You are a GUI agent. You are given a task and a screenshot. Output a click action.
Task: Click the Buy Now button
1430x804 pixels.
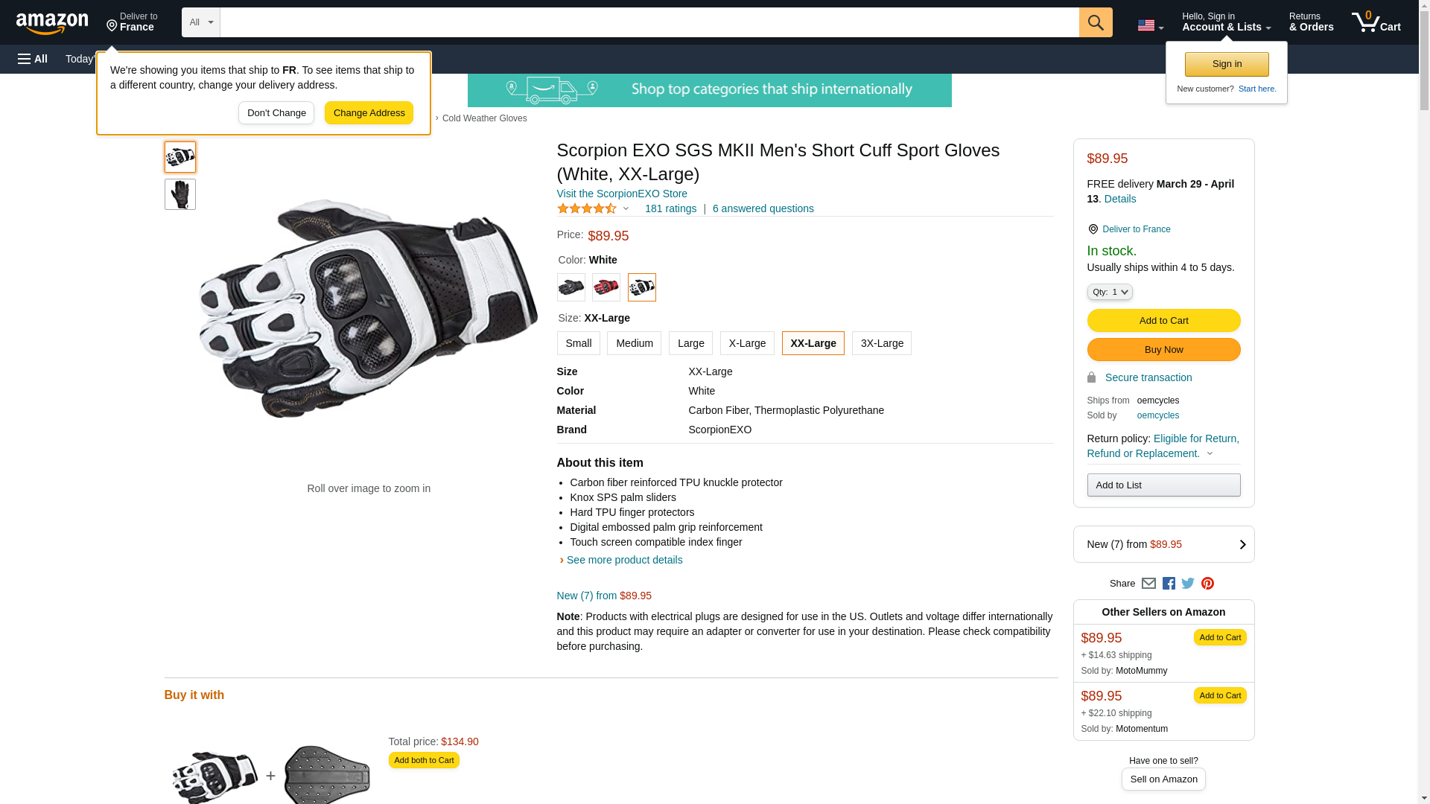click(1163, 349)
